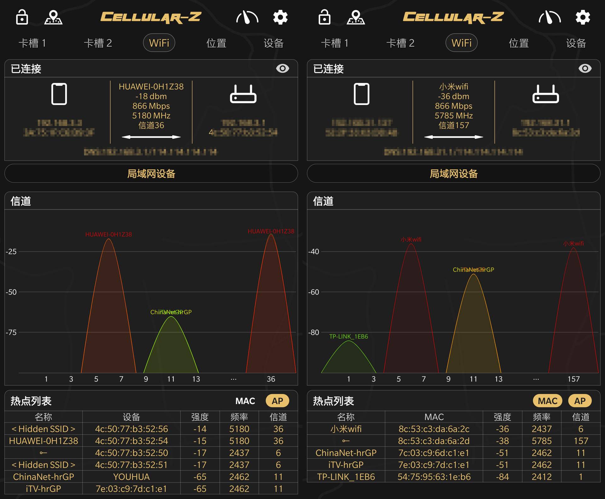Toggle visibility of connected network details
Screen dimensions: 605x499
283,68
